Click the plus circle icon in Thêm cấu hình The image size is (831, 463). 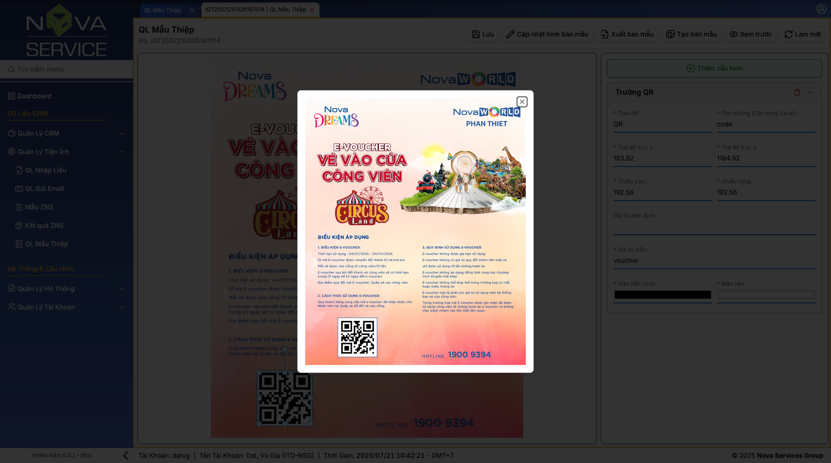(691, 68)
